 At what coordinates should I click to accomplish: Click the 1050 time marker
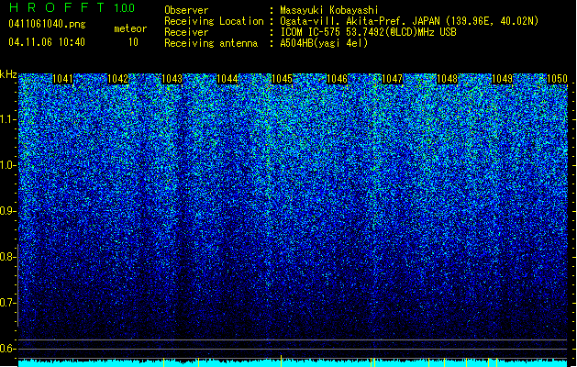point(557,79)
